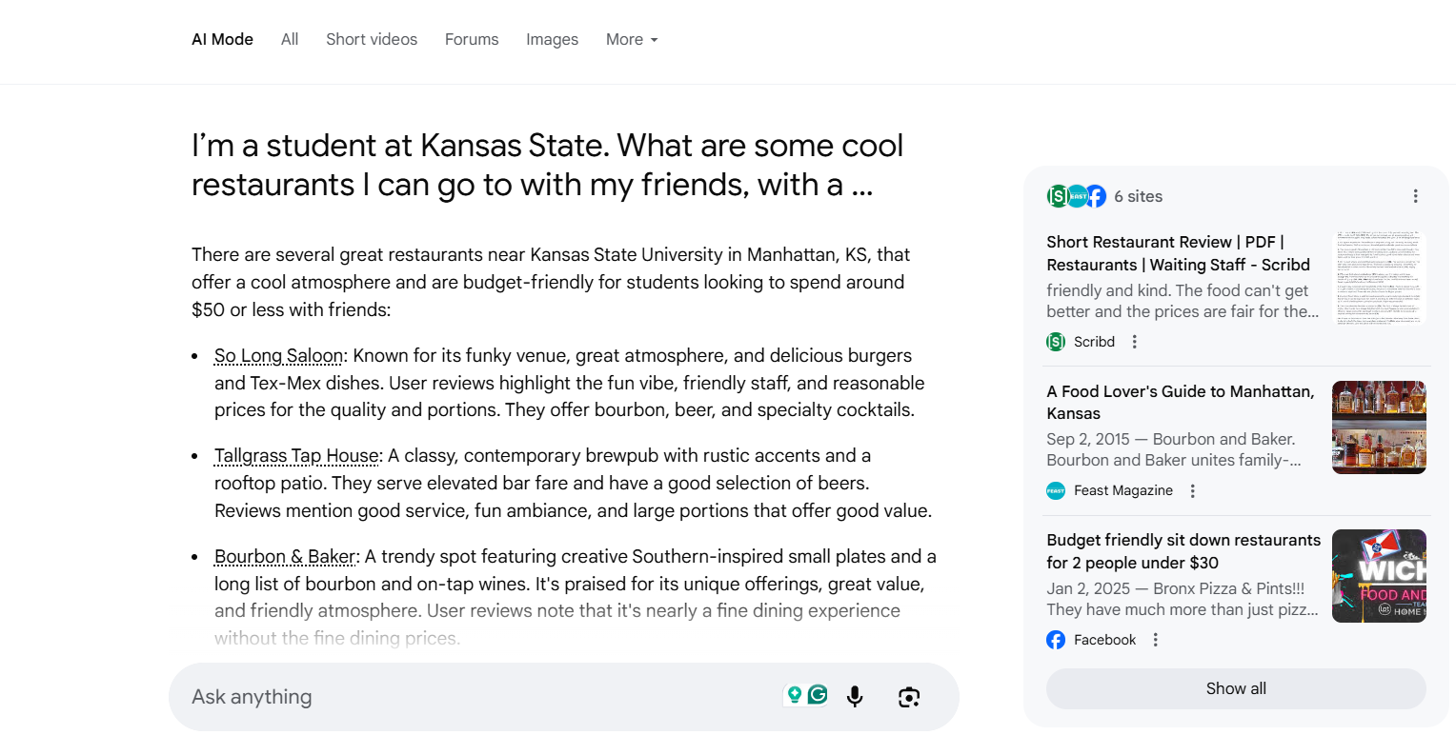Click the microphone voice search icon

(x=855, y=697)
